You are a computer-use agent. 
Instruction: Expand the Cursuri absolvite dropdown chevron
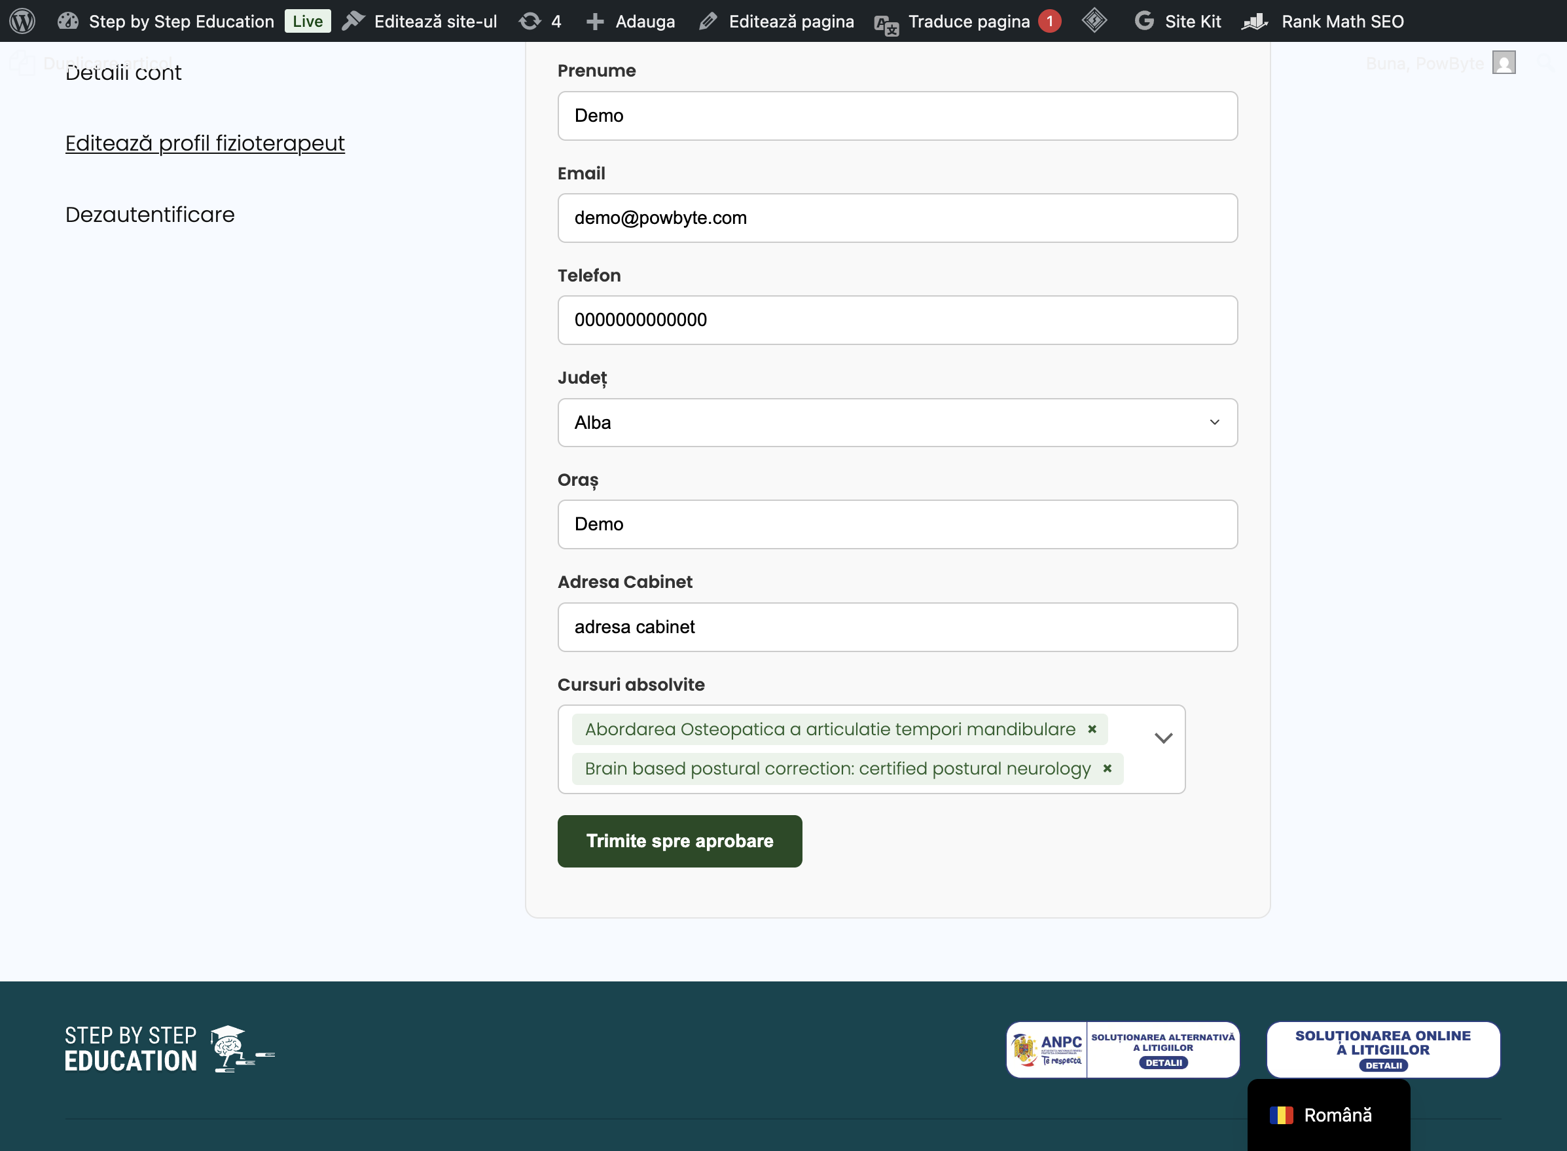1163,739
